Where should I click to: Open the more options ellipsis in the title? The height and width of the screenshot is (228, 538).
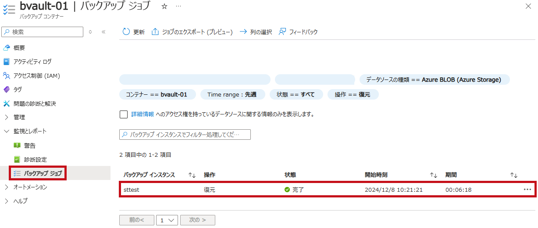tap(178, 7)
